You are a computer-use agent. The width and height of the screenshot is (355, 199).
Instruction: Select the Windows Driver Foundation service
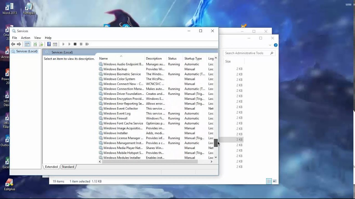[x=156, y=94]
